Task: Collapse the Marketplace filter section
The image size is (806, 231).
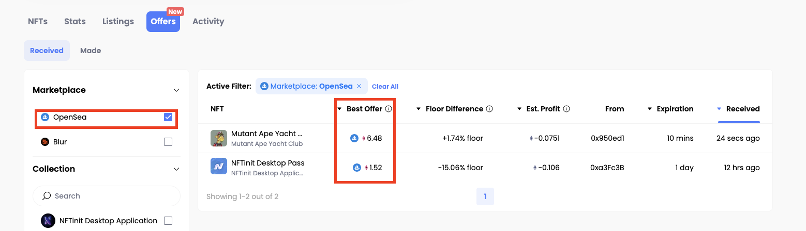Action: 176,90
